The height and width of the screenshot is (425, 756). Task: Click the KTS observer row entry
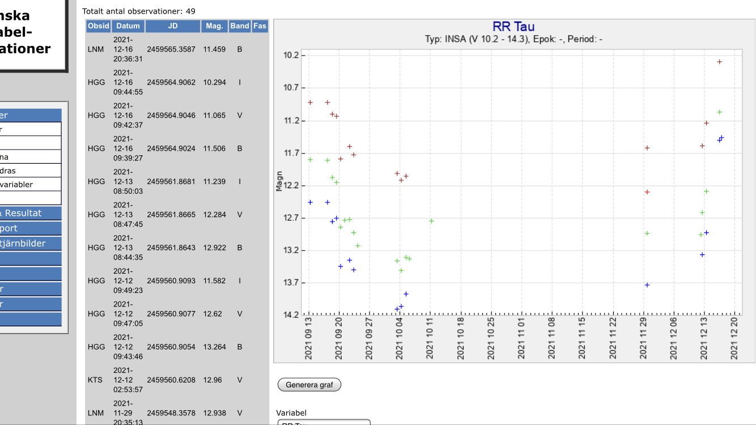[96, 380]
